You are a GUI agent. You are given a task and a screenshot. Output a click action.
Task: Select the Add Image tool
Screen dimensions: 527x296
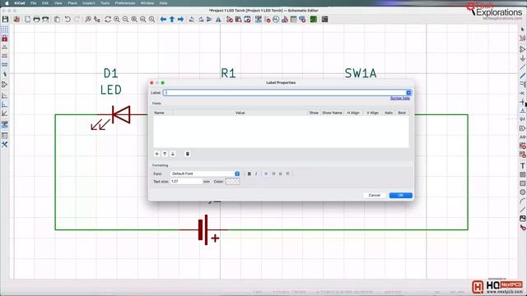coord(523,219)
